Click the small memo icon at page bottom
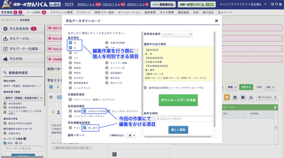Image resolution: width=284 pixels, height=158 pixels. pyautogui.click(x=114, y=154)
